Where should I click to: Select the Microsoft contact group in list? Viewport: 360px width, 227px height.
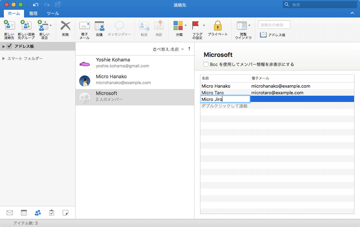point(135,97)
